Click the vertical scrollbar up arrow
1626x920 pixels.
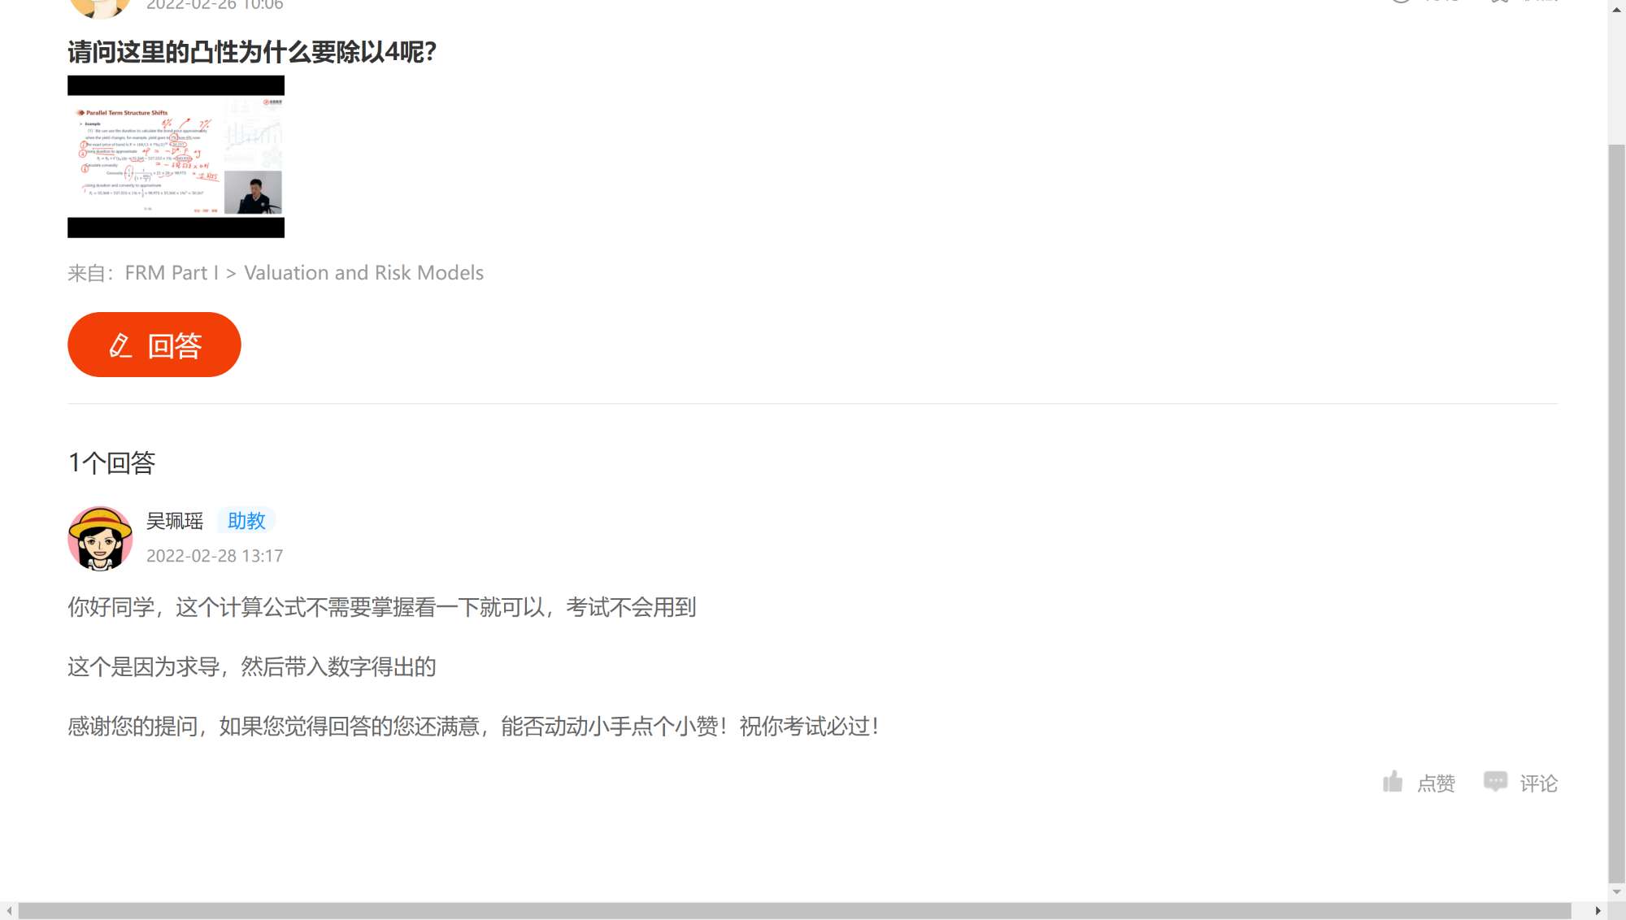pyautogui.click(x=1616, y=9)
